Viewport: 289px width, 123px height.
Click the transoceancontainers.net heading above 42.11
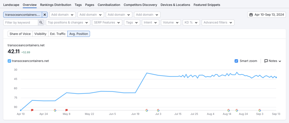pos(26,45)
